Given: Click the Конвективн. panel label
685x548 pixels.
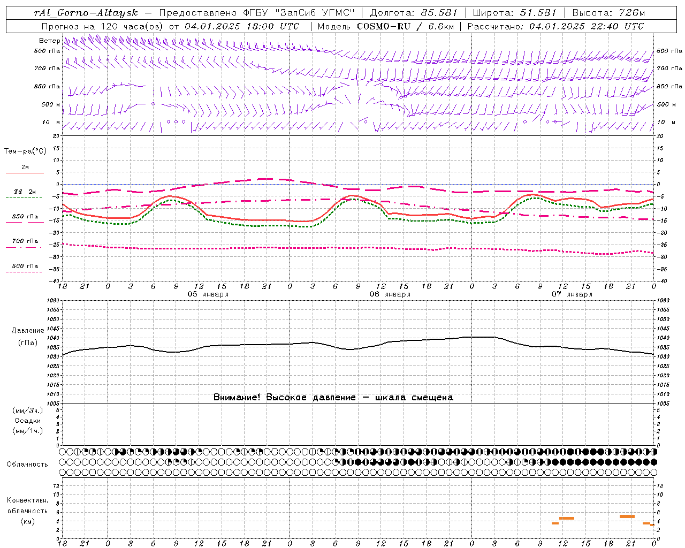Looking at the screenshot, I should (28, 500).
